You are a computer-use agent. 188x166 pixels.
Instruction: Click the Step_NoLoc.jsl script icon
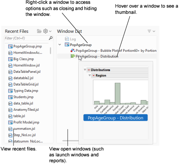click(10, 135)
